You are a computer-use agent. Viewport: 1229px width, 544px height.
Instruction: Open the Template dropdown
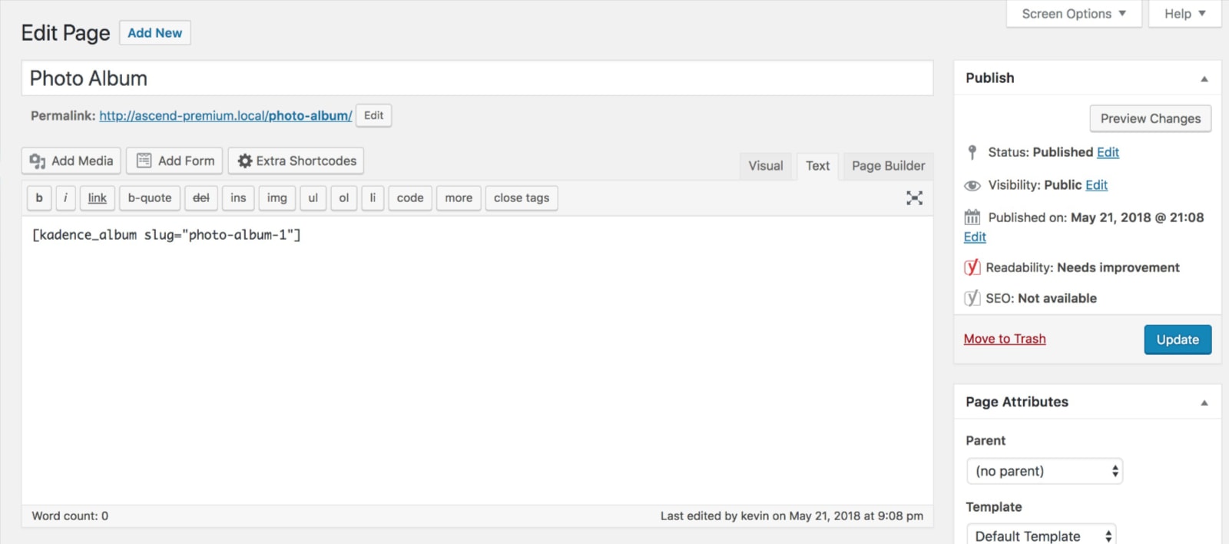[1041, 536]
